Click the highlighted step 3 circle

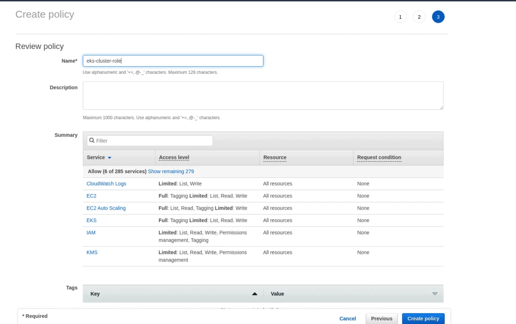(438, 17)
